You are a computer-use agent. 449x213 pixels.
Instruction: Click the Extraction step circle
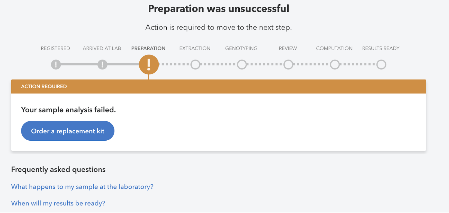[195, 64]
